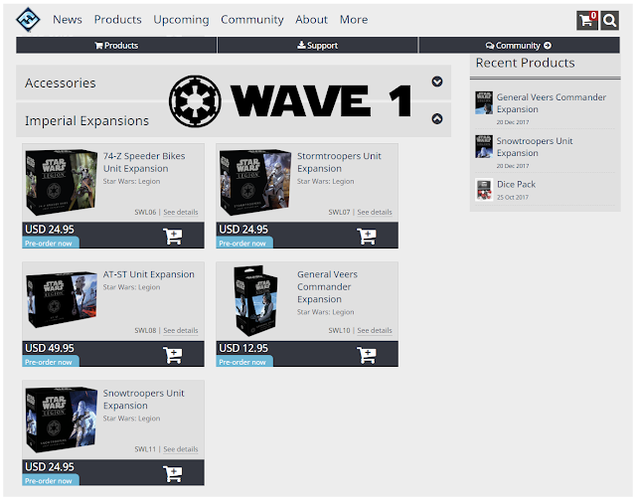Open the About menu
Image resolution: width=636 pixels, height=500 pixels.
[x=311, y=20]
